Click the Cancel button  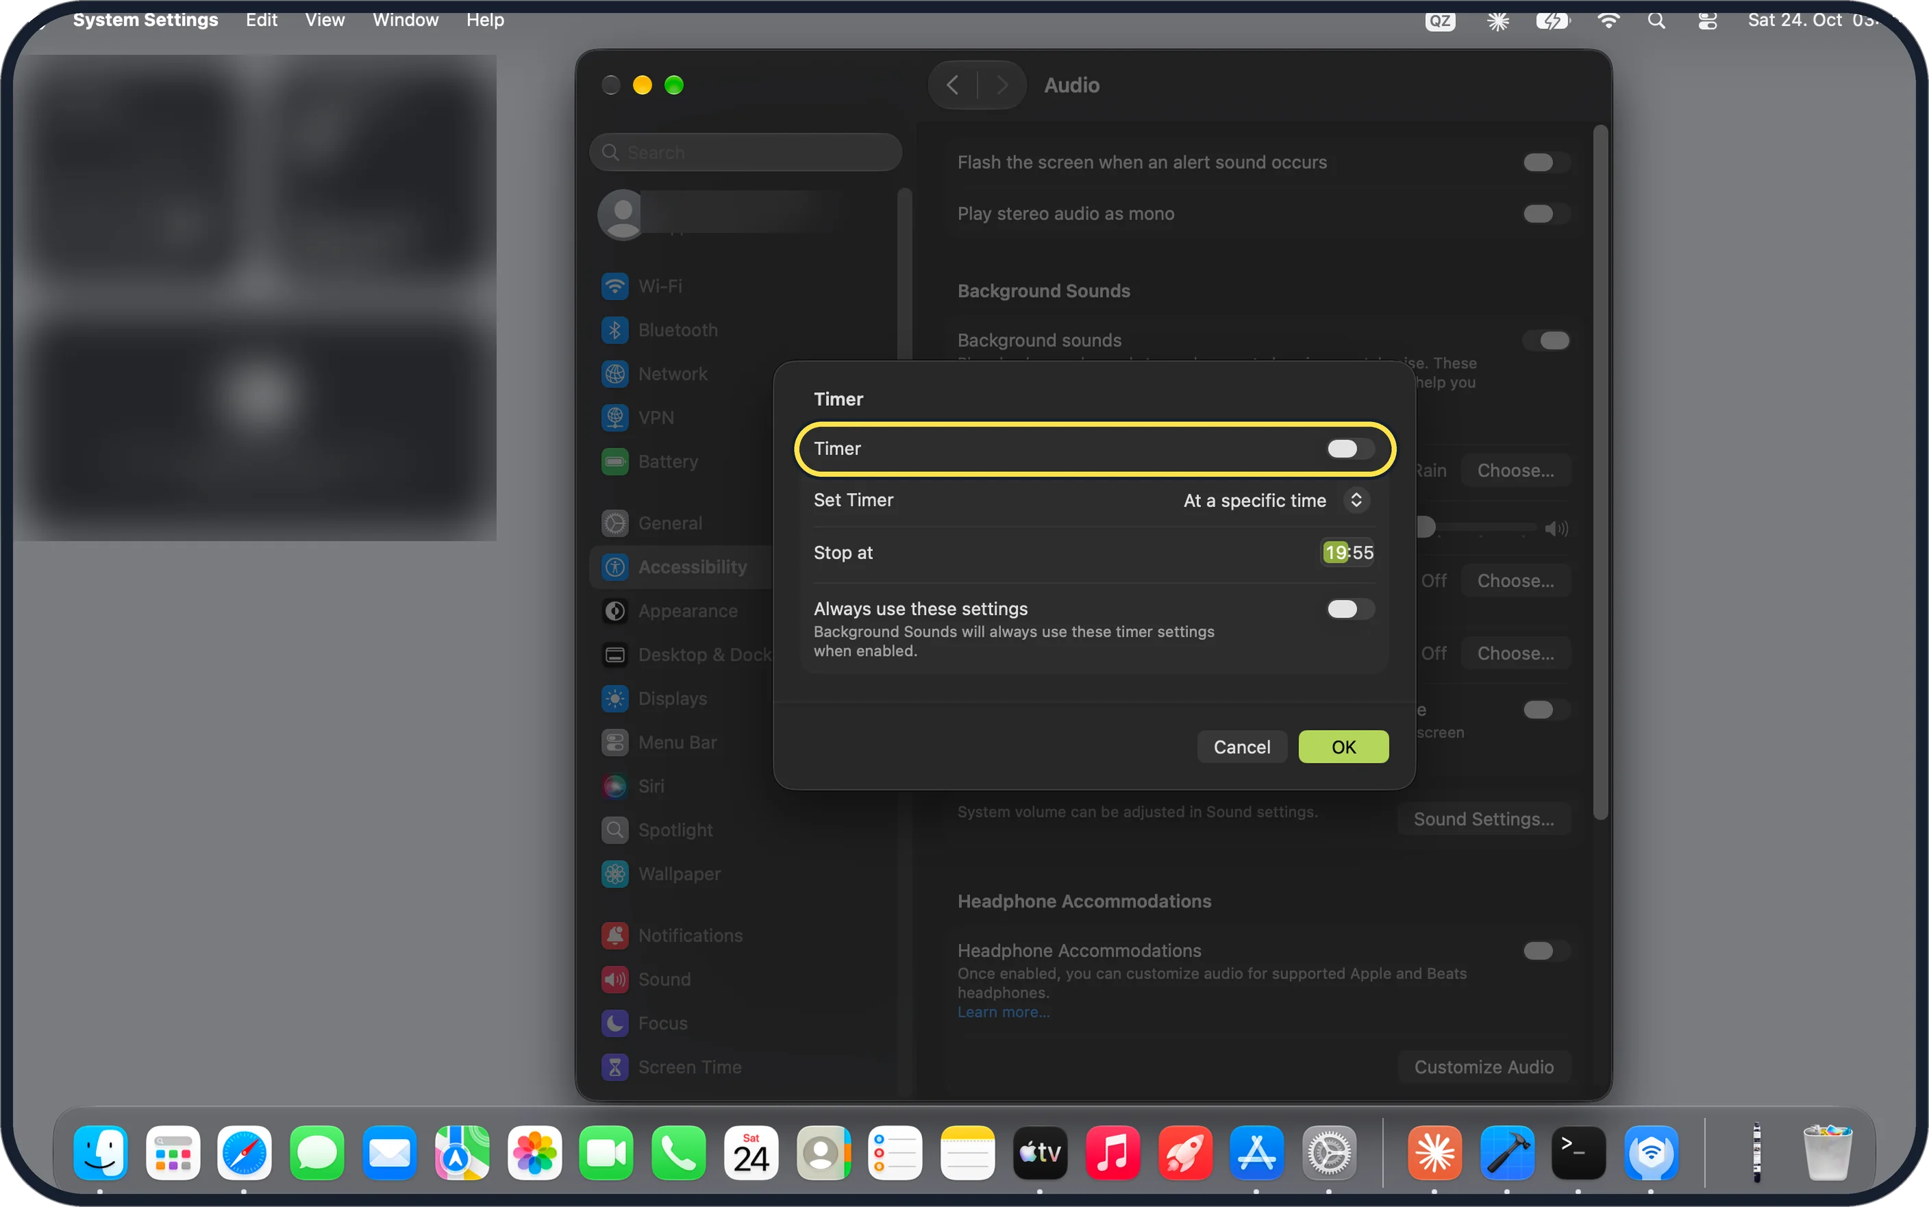click(x=1241, y=747)
